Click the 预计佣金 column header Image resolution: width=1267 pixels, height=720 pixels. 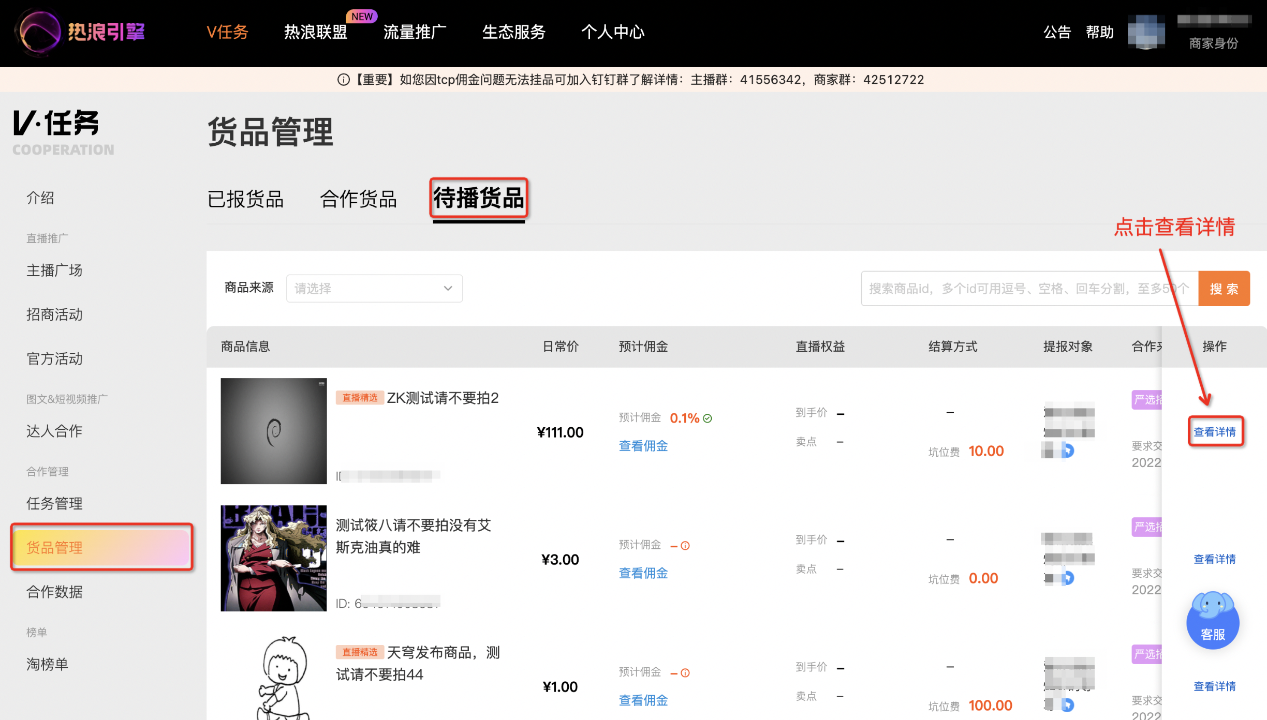643,347
